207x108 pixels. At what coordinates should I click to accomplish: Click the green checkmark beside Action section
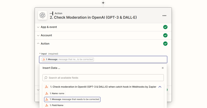[165, 44]
